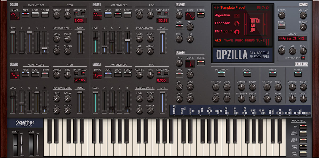319x158 pixels.
Task: Click the OP 1 LEVEL slider
Action: coord(12,42)
